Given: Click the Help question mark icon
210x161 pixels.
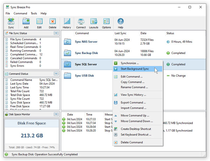Looking at the screenshot, I should coord(120,21).
